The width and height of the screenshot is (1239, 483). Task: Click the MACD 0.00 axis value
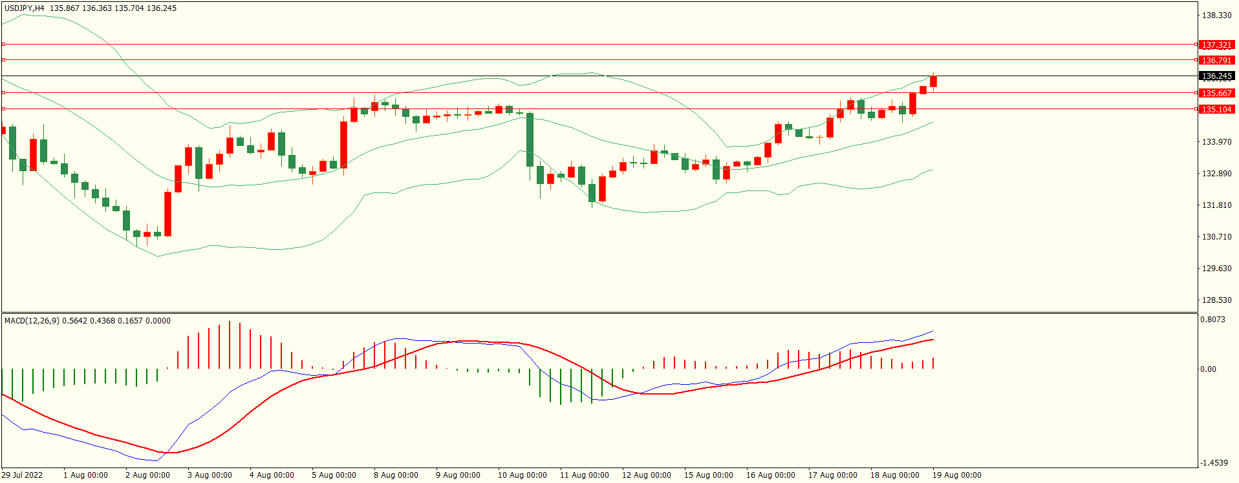(x=1208, y=369)
